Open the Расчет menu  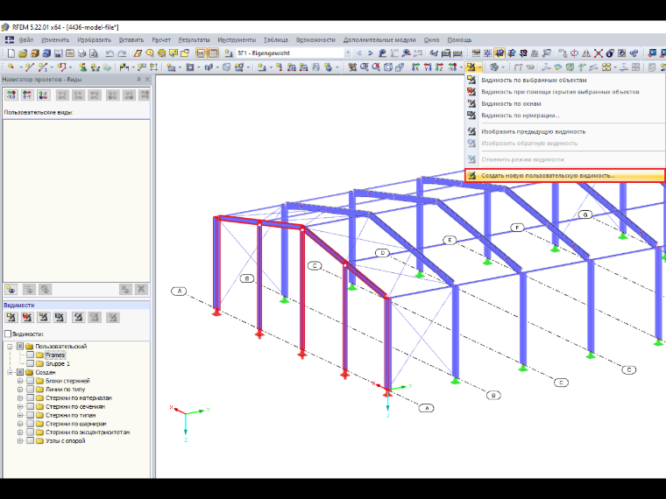point(161,40)
